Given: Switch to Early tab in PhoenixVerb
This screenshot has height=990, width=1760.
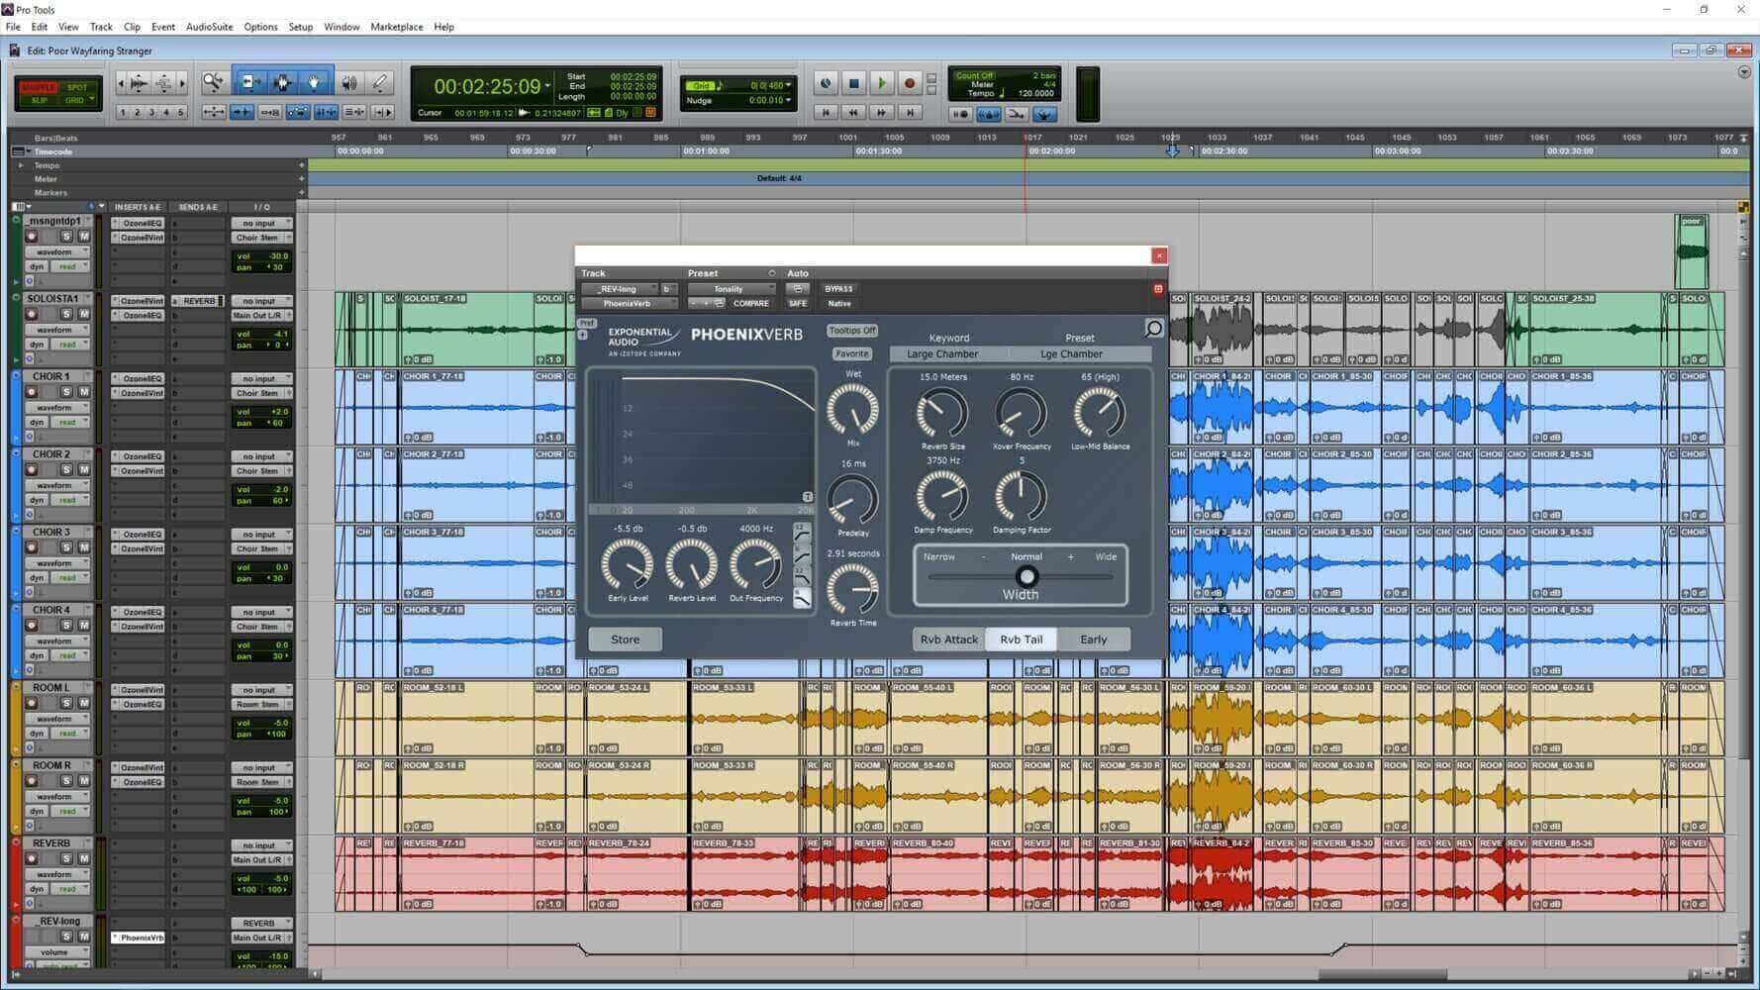Looking at the screenshot, I should (1094, 640).
